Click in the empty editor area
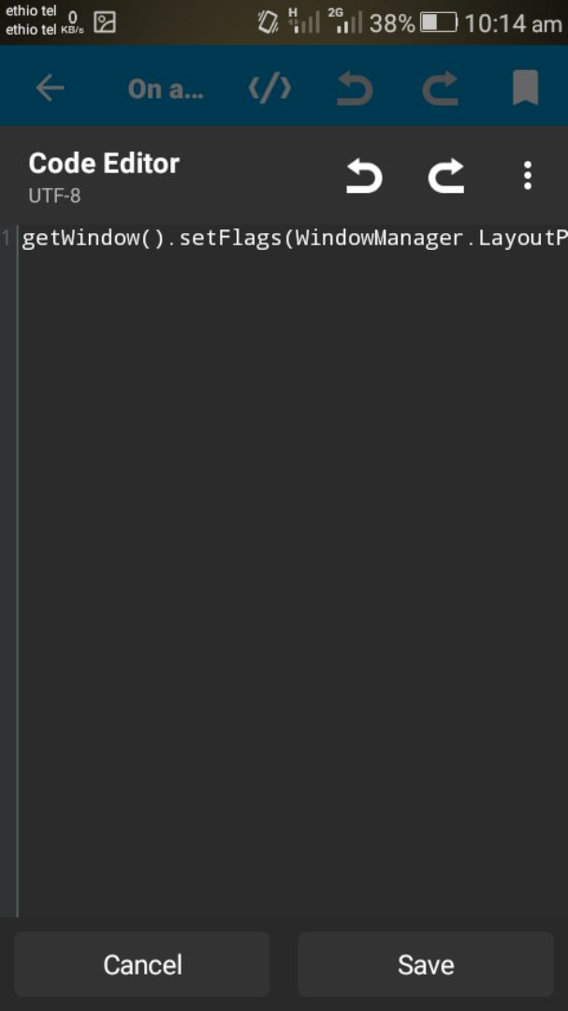 [293, 580]
